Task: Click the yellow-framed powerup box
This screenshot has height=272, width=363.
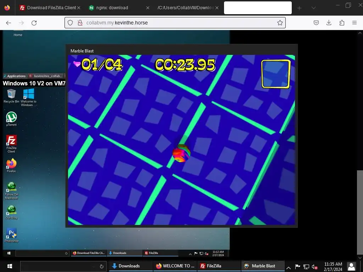Action: [x=276, y=74]
